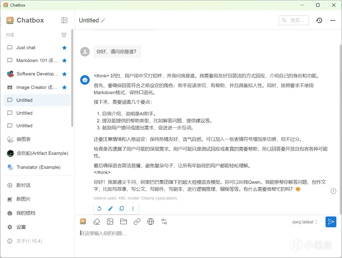
Task: Open 设置 settings
Action: (37, 227)
